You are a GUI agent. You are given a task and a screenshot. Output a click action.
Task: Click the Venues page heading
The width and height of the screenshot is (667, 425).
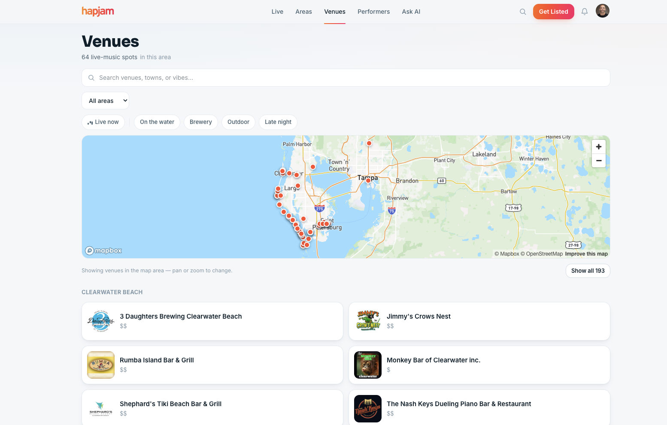pyautogui.click(x=110, y=42)
